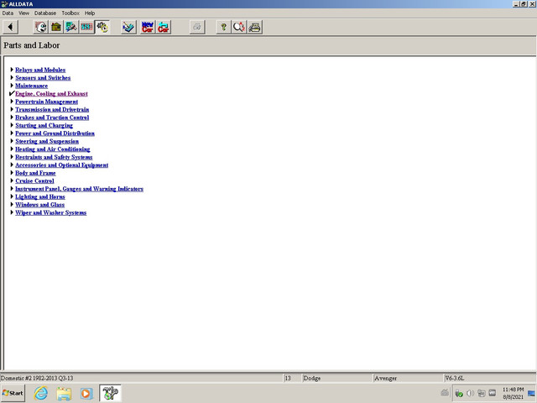The height and width of the screenshot is (403, 537).
Task: Expand the Steering and Suspension arrow
Action: click(12, 141)
